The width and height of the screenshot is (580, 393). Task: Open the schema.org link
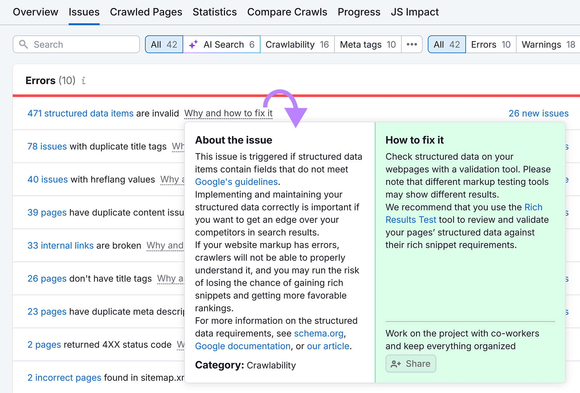point(319,333)
